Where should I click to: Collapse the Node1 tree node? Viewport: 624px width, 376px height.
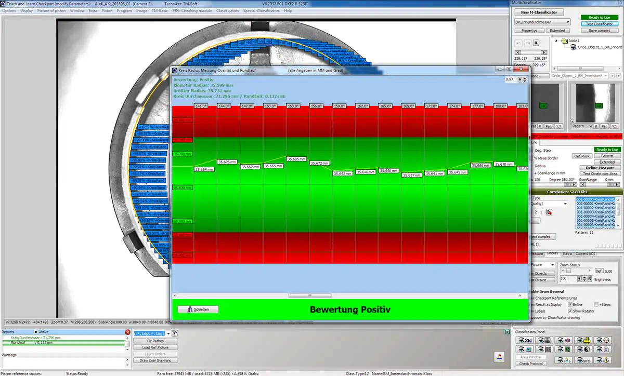pyautogui.click(x=556, y=41)
